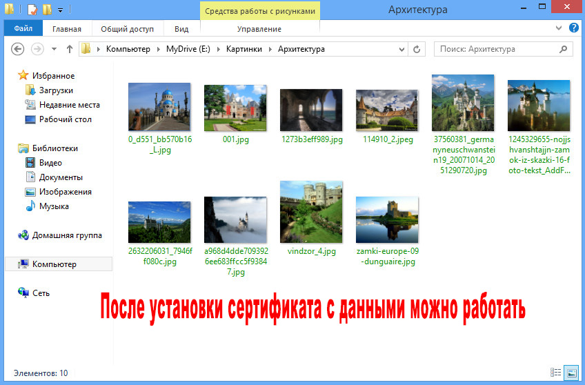585x385 pixels.
Task: Expand the arrow before Компьютер in breadcrumb
Action: 99,49
